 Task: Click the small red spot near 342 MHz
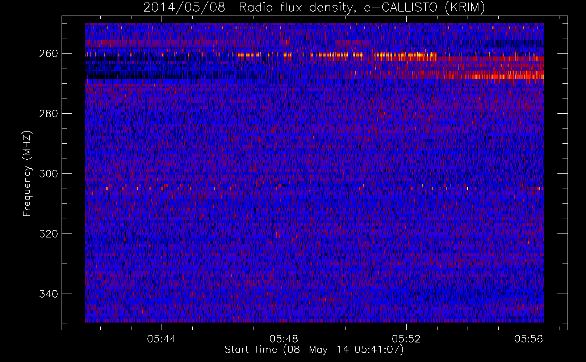coord(327,299)
